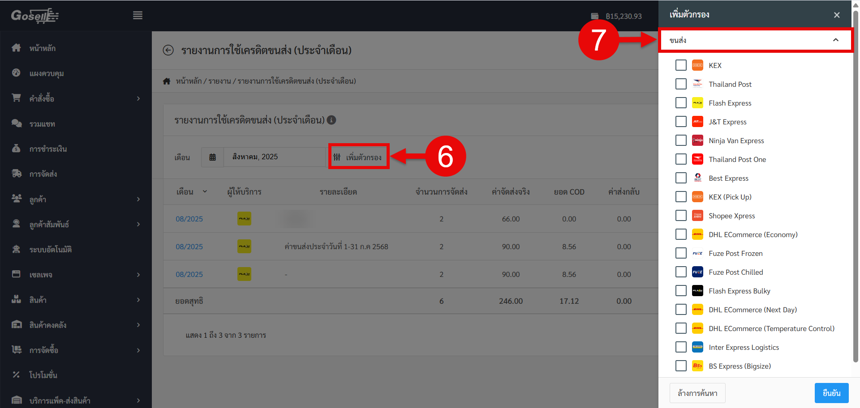860x408 pixels.
Task: Click the เพิ่มตัวกรอง add filter button
Action: point(358,157)
